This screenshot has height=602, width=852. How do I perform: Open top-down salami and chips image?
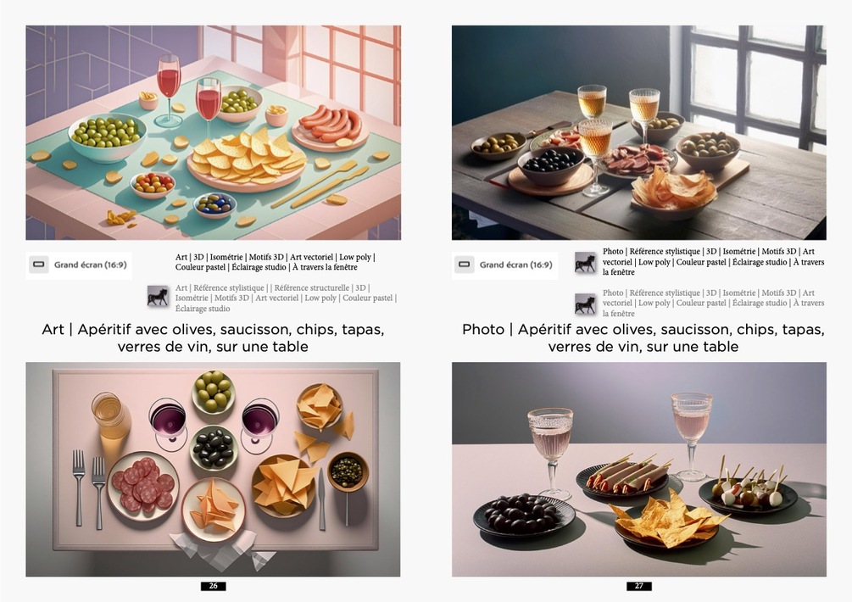213,470
